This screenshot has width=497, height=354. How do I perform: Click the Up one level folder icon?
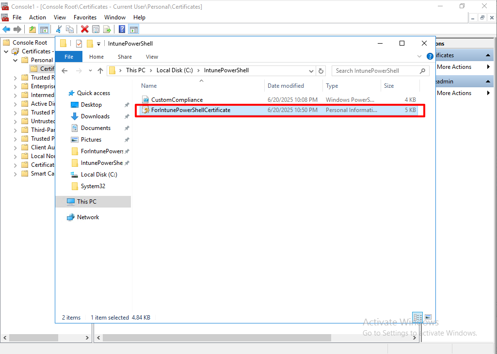[32, 30]
